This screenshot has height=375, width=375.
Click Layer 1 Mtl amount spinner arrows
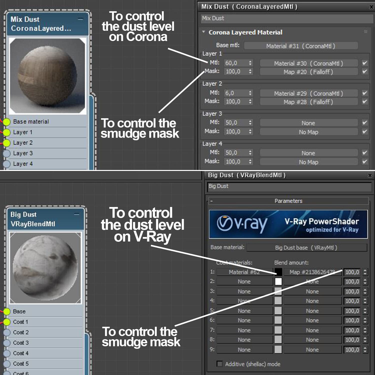250,63
